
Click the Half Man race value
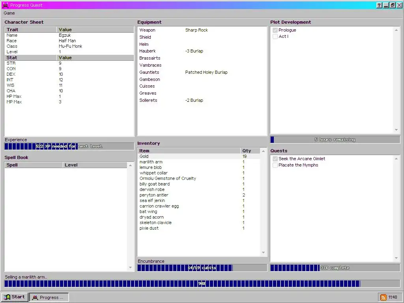[x=67, y=41]
